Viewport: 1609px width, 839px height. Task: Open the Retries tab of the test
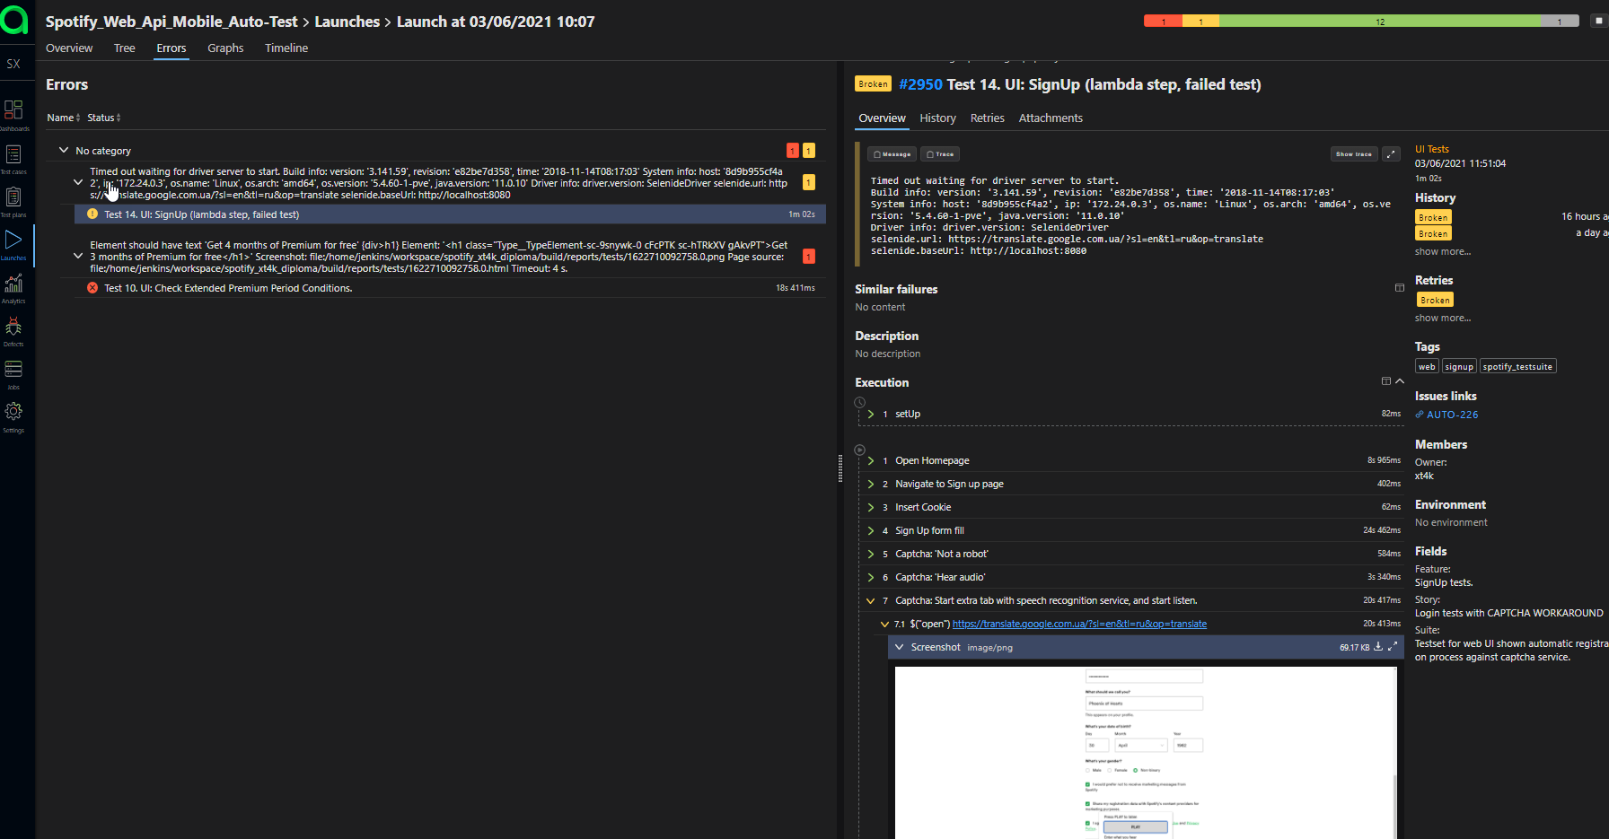(987, 118)
